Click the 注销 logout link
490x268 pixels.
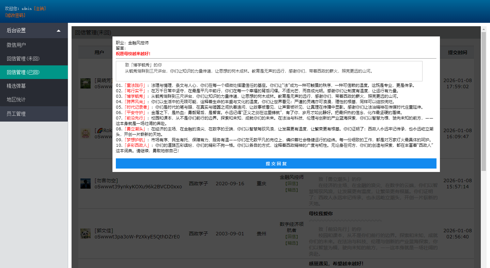pos(40,9)
